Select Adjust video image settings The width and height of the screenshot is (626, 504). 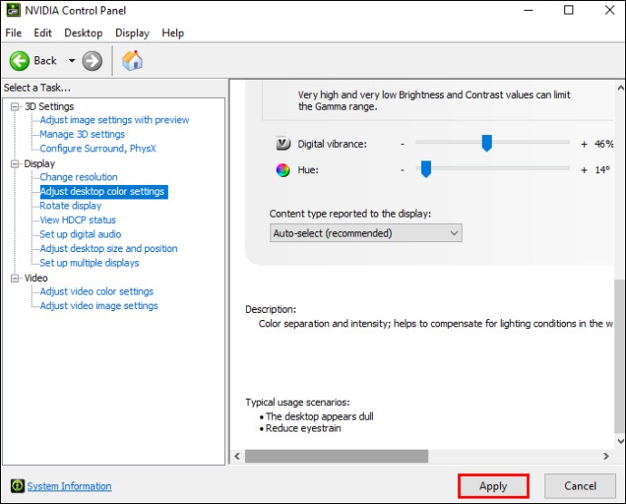99,305
